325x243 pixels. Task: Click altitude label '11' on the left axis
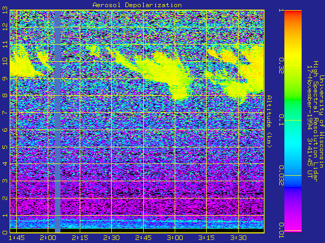click(5, 44)
